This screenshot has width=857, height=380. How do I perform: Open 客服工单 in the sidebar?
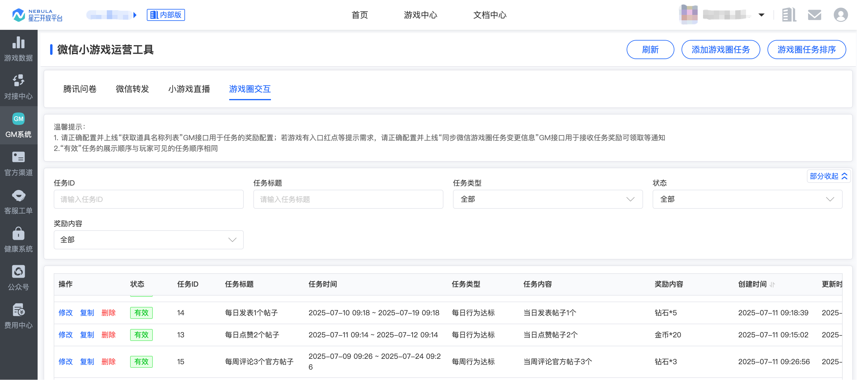point(19,202)
